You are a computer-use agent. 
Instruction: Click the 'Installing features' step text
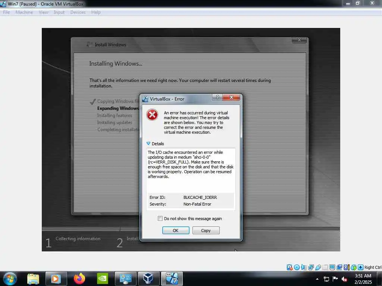[115, 115]
